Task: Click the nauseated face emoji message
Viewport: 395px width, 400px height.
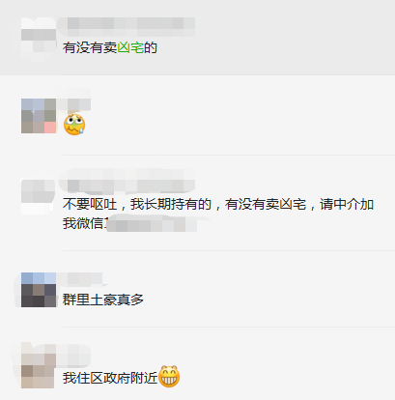Action: [x=74, y=125]
